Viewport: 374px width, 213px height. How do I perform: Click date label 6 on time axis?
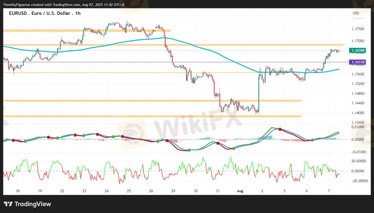(307, 191)
